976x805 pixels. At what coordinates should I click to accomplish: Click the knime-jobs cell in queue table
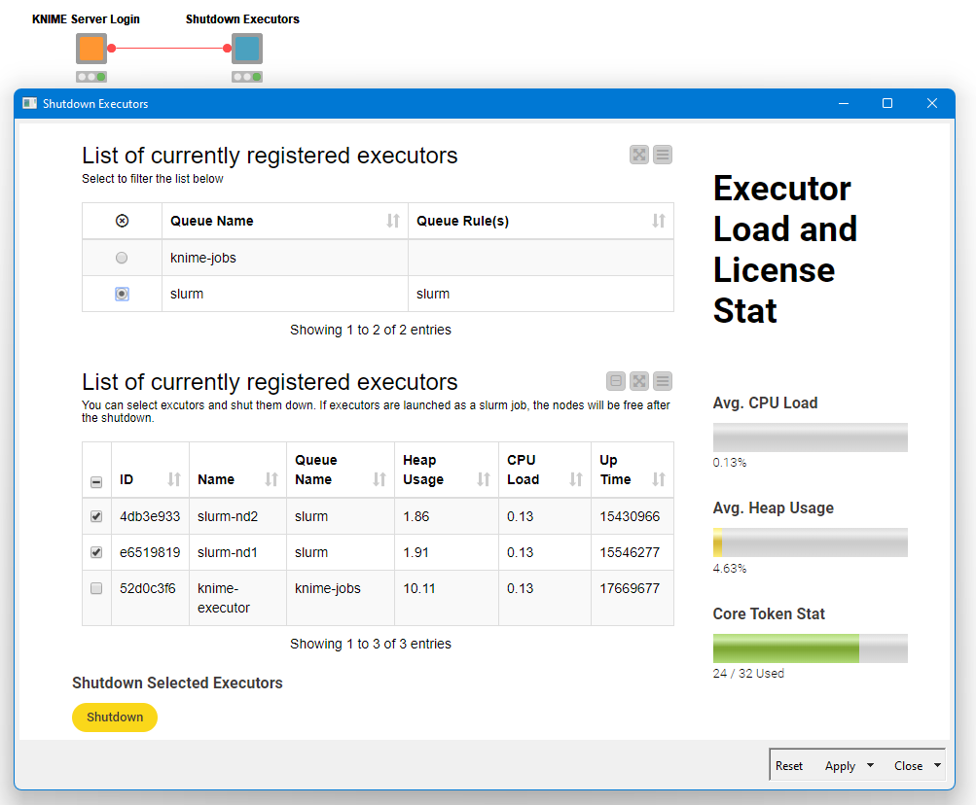pyautogui.click(x=284, y=258)
